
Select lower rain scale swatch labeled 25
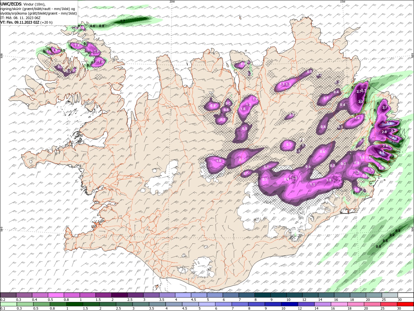point(389,304)
